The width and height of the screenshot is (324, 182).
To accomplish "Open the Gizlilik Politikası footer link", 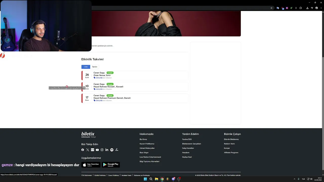I will pos(100,175).
